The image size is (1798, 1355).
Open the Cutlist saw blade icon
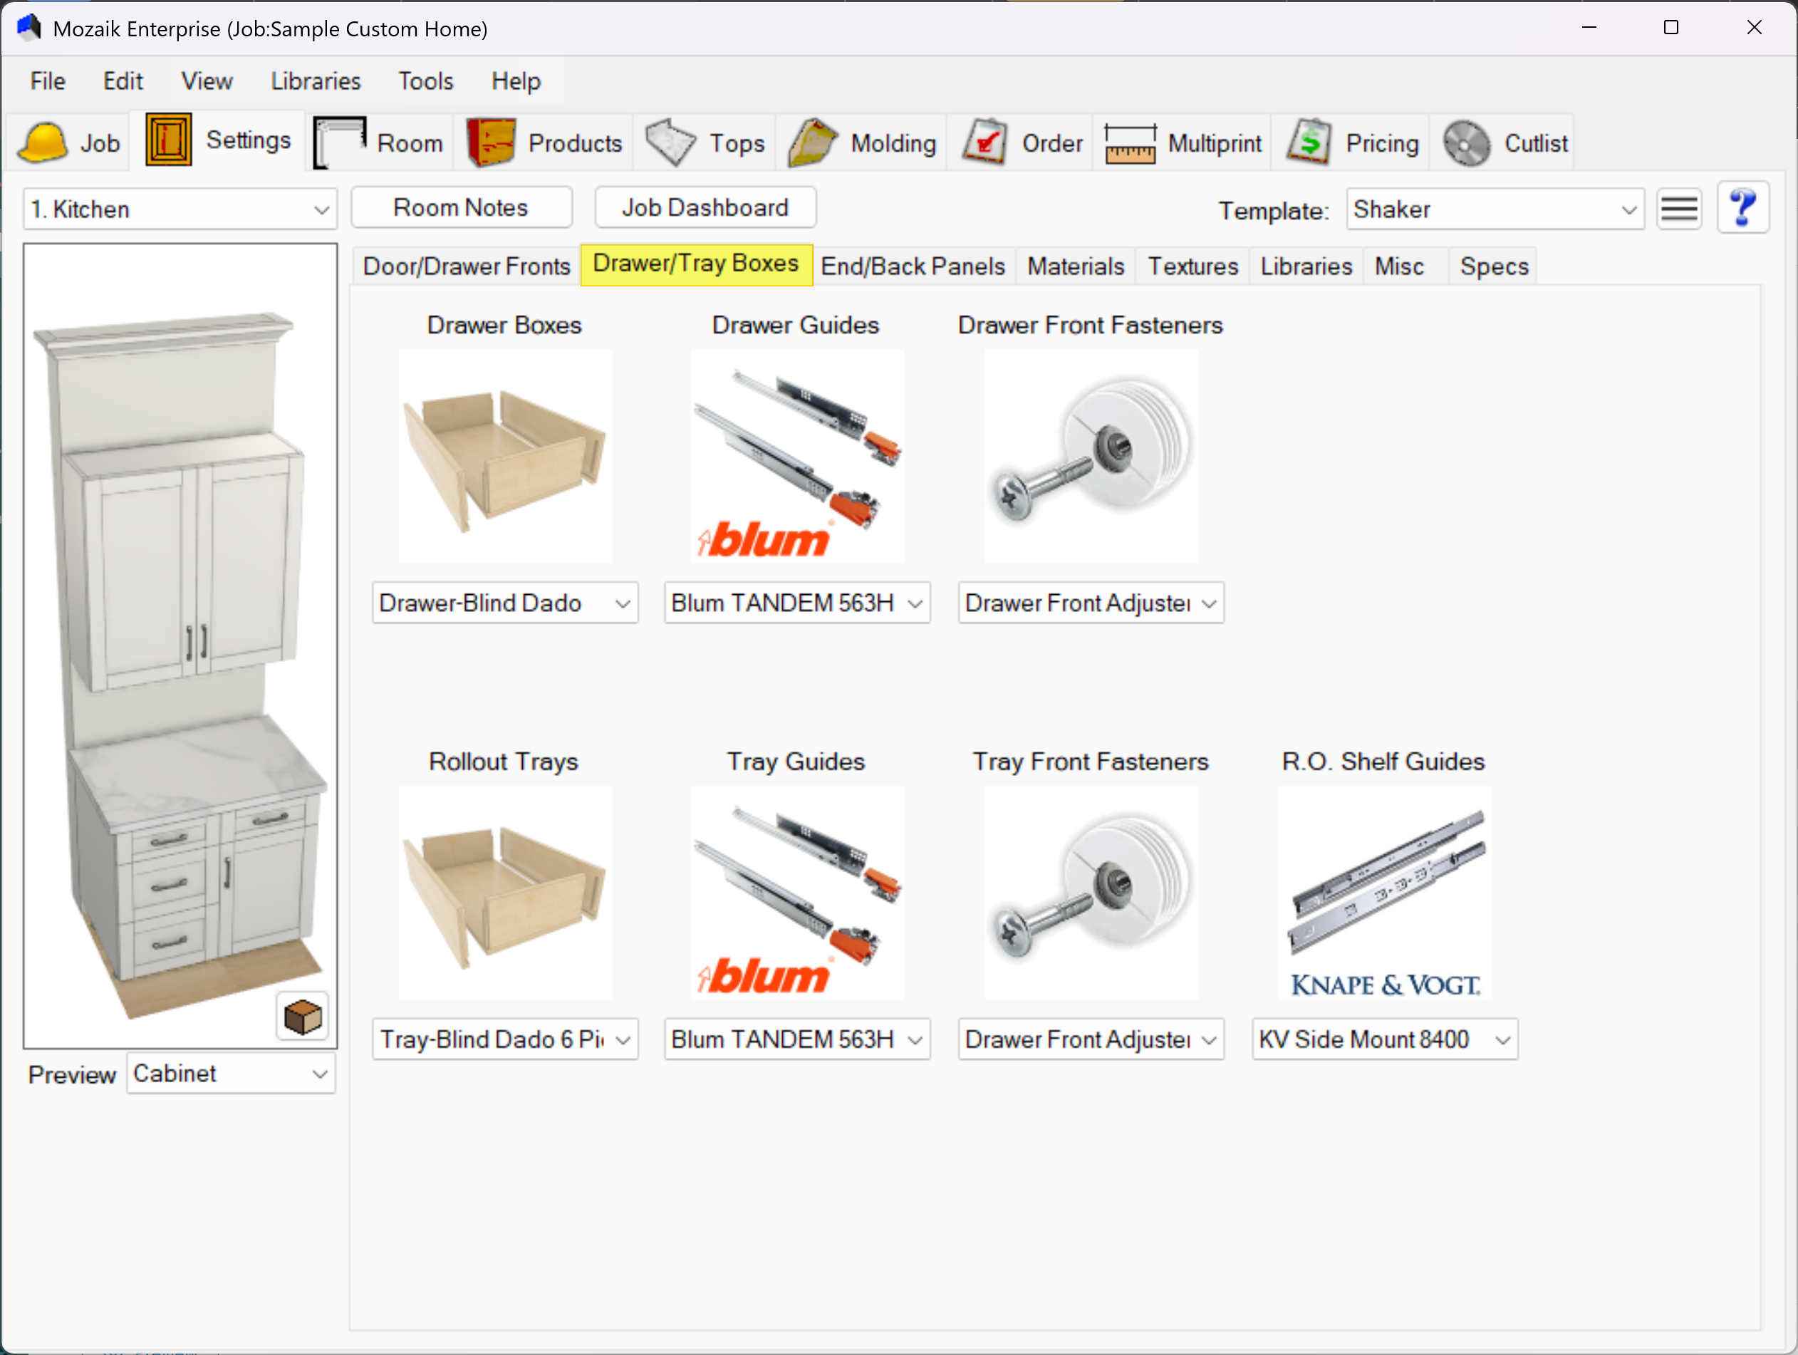(1466, 143)
